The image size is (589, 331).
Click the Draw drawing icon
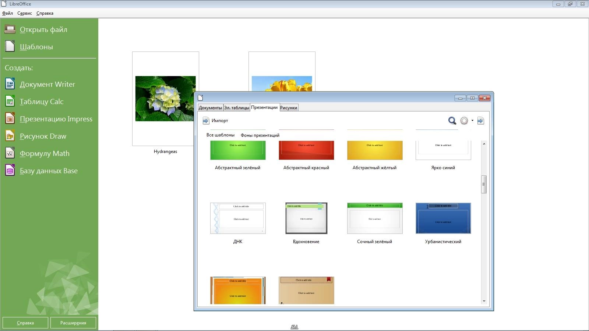[x=10, y=136]
